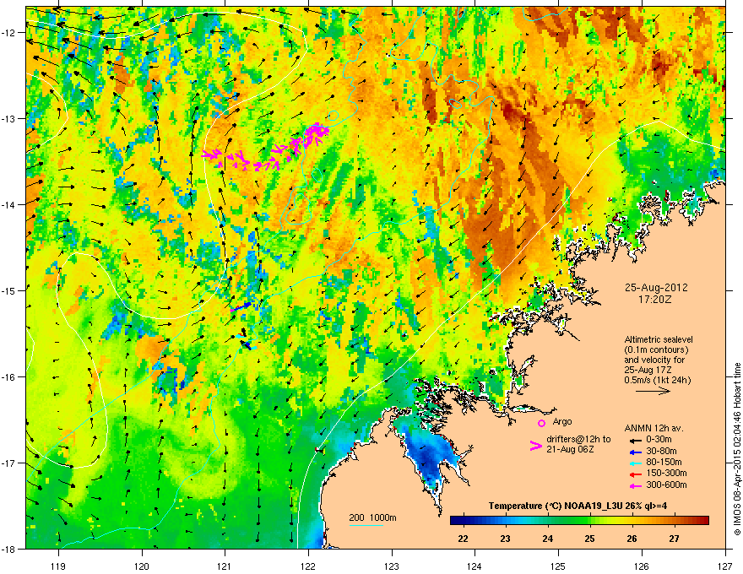Click the 0.5m/s velocity scale arrow
Viewport: 743px width, 574px height.
[653, 391]
